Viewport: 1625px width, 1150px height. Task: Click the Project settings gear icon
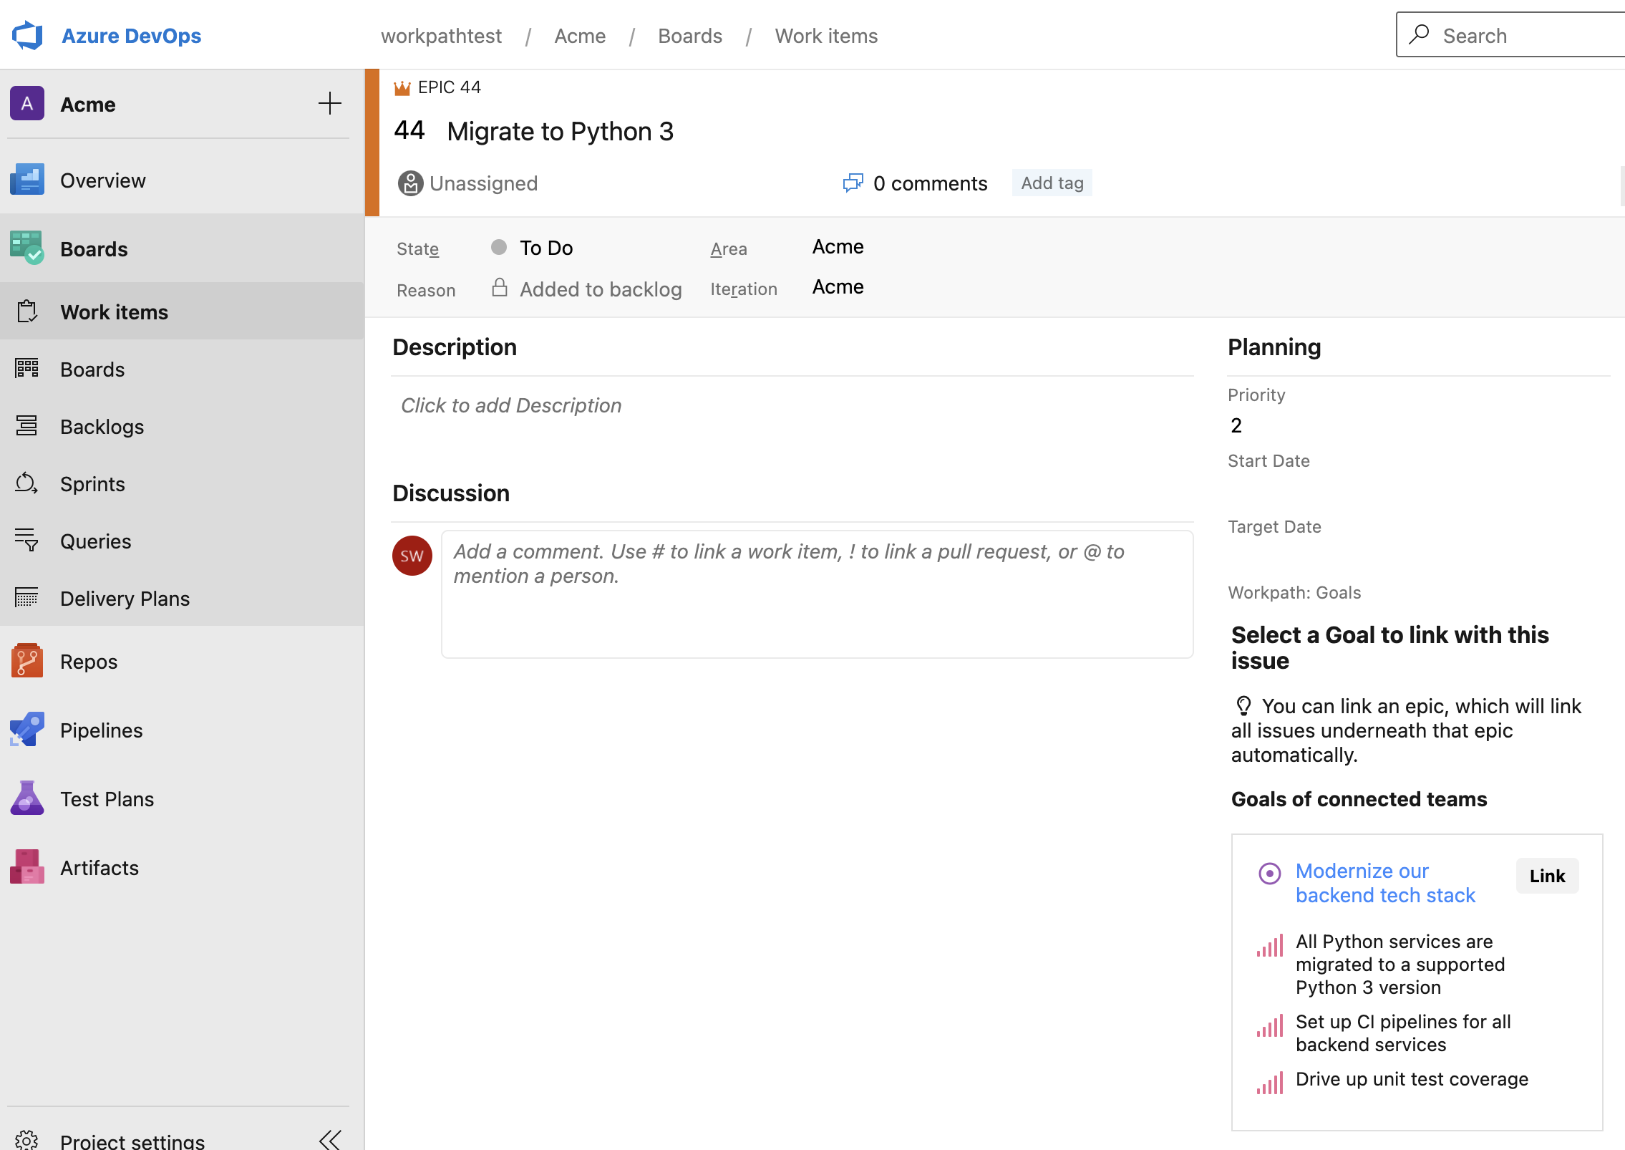click(27, 1140)
